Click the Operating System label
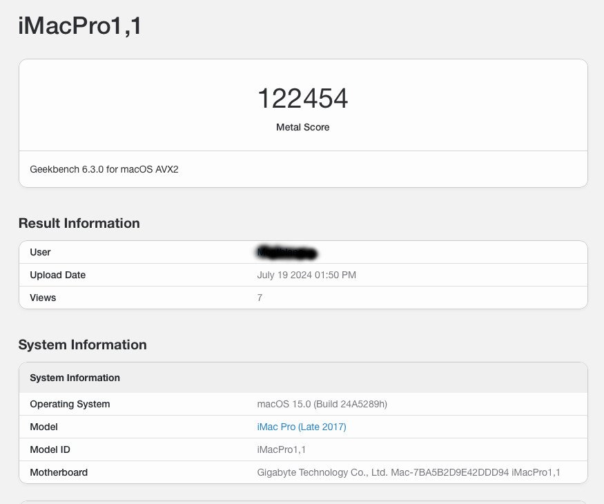Screen dimensions: 604x504 (x=70, y=404)
